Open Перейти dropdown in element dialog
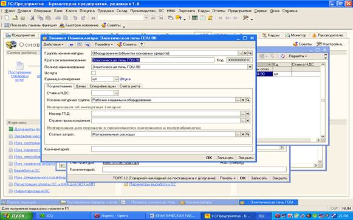This screenshot has width=353, height=220. [103, 44]
